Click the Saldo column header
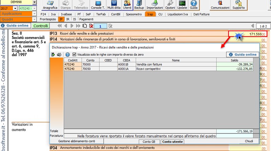This screenshot has height=151, width=271. click(235, 60)
